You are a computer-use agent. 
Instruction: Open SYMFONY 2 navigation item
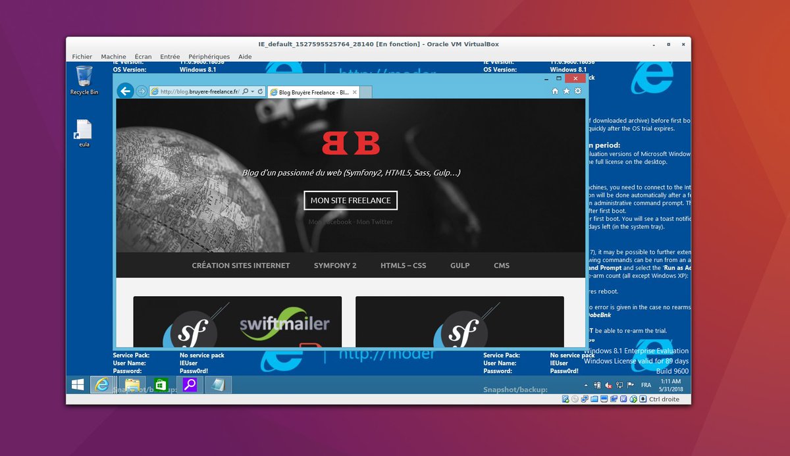click(335, 265)
